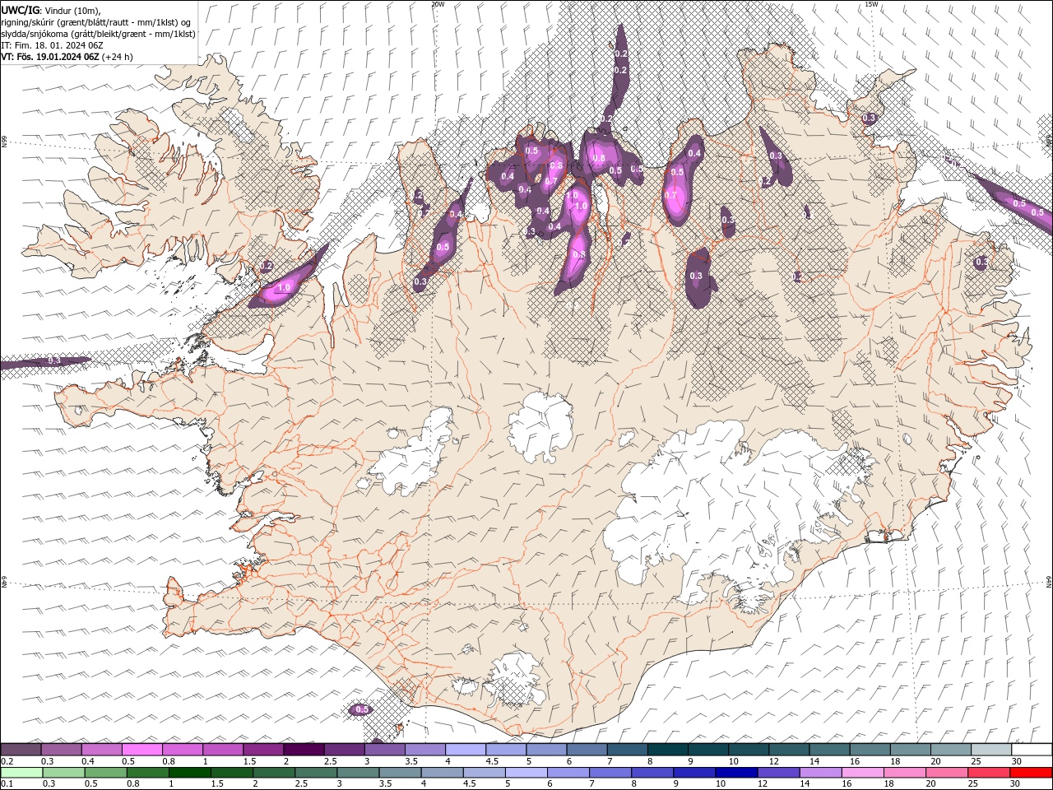Select the darkest purple 2–2.5 snow scale swatch
Viewport: 1053px width, 790px height.
[x=303, y=750]
